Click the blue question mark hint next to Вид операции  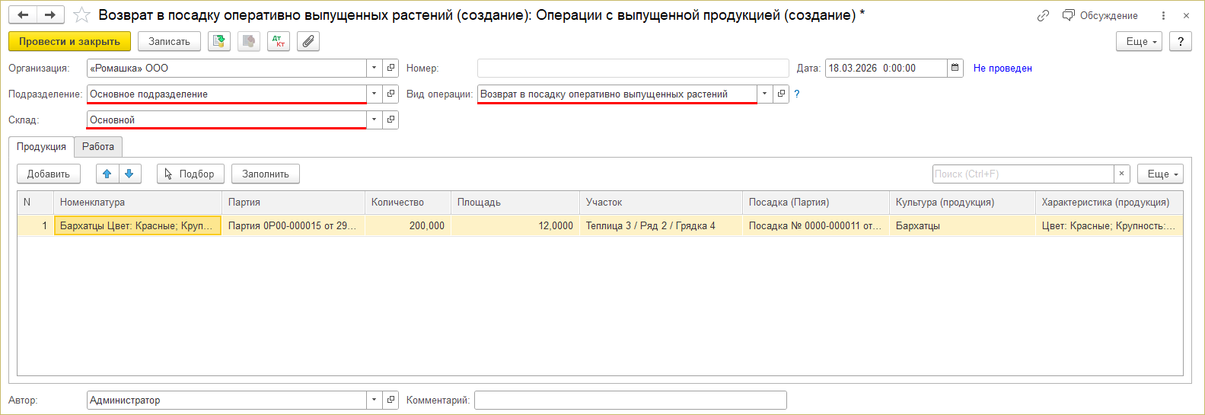pos(797,94)
